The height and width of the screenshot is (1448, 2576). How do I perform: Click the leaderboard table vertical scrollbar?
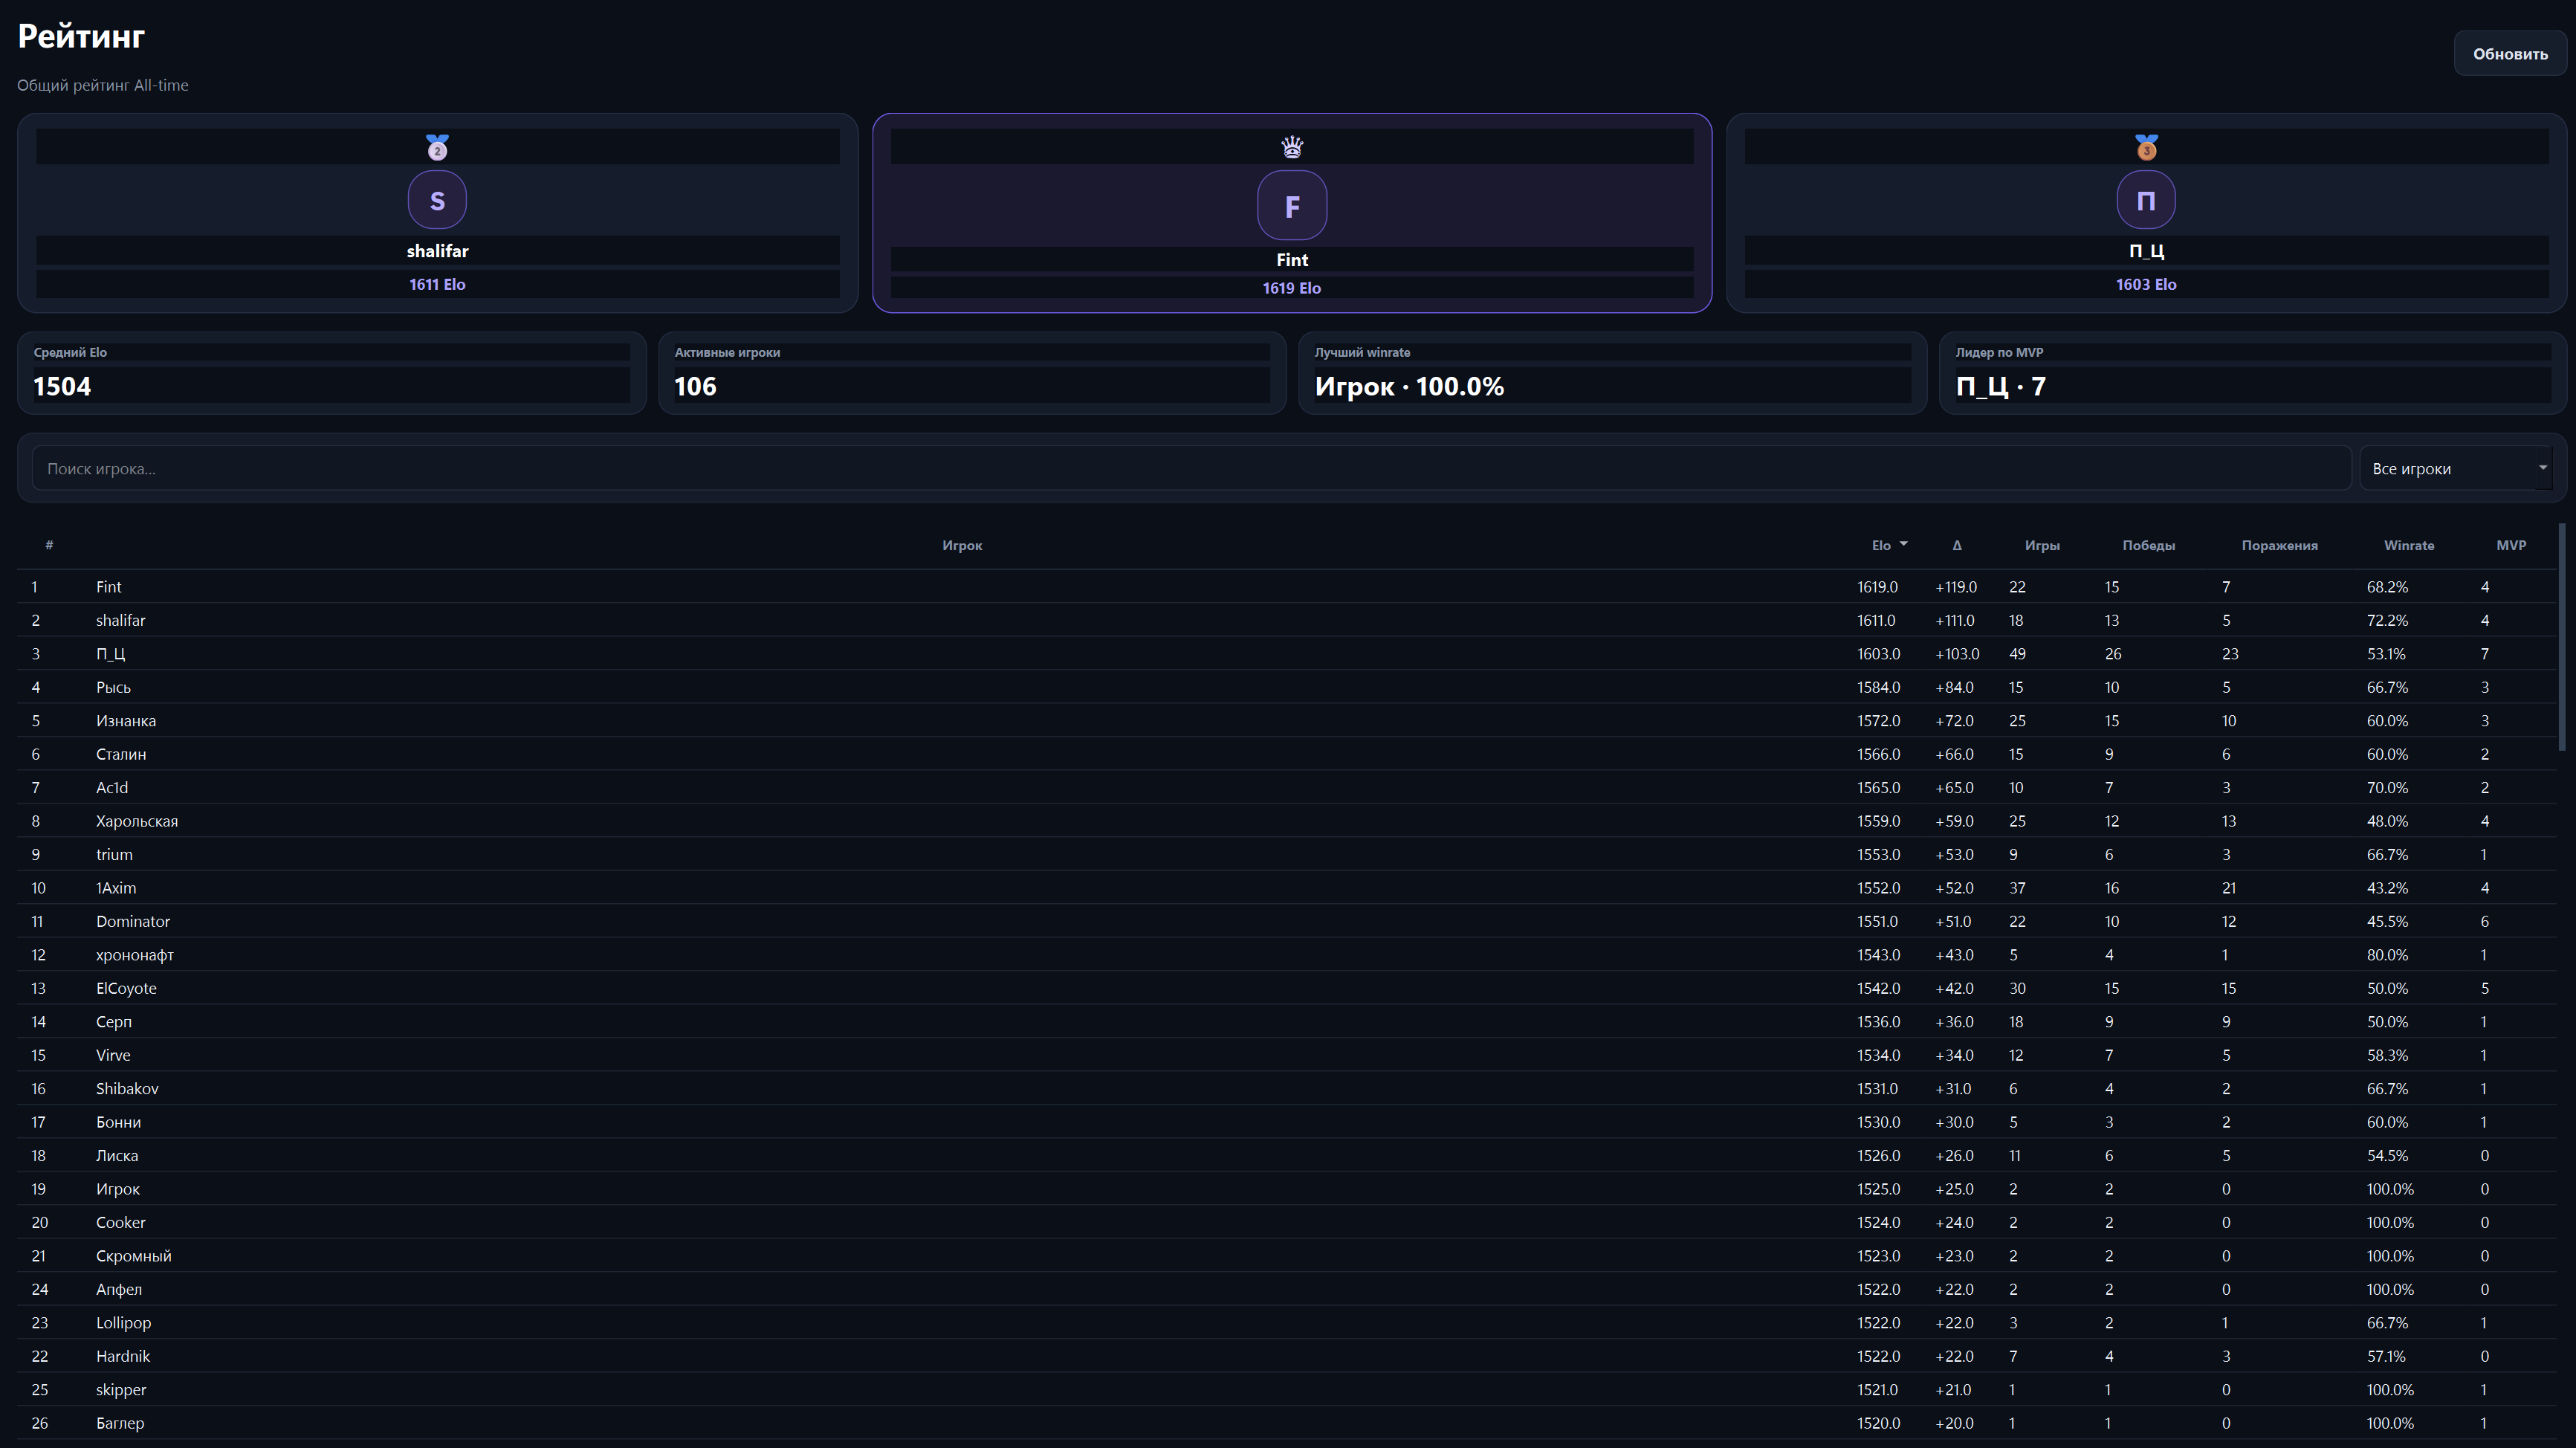2562,636
